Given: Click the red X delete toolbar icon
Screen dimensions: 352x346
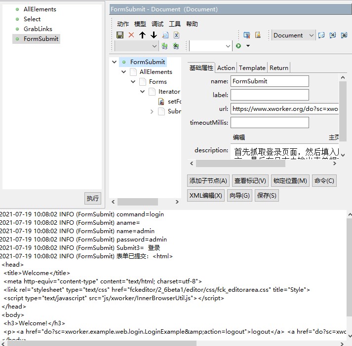Looking at the screenshot, I should (x=131, y=35).
